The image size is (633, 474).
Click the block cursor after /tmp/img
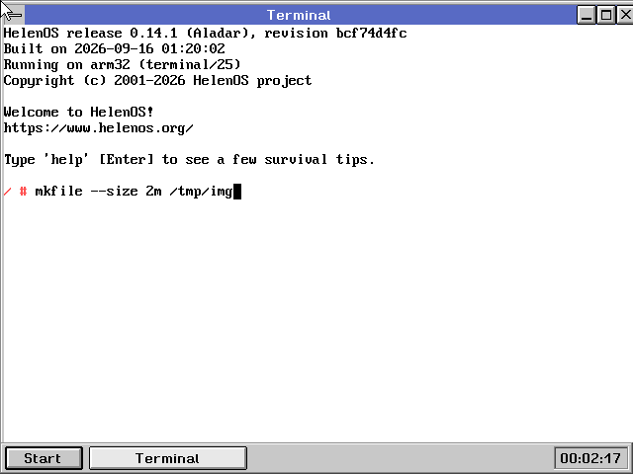237,191
